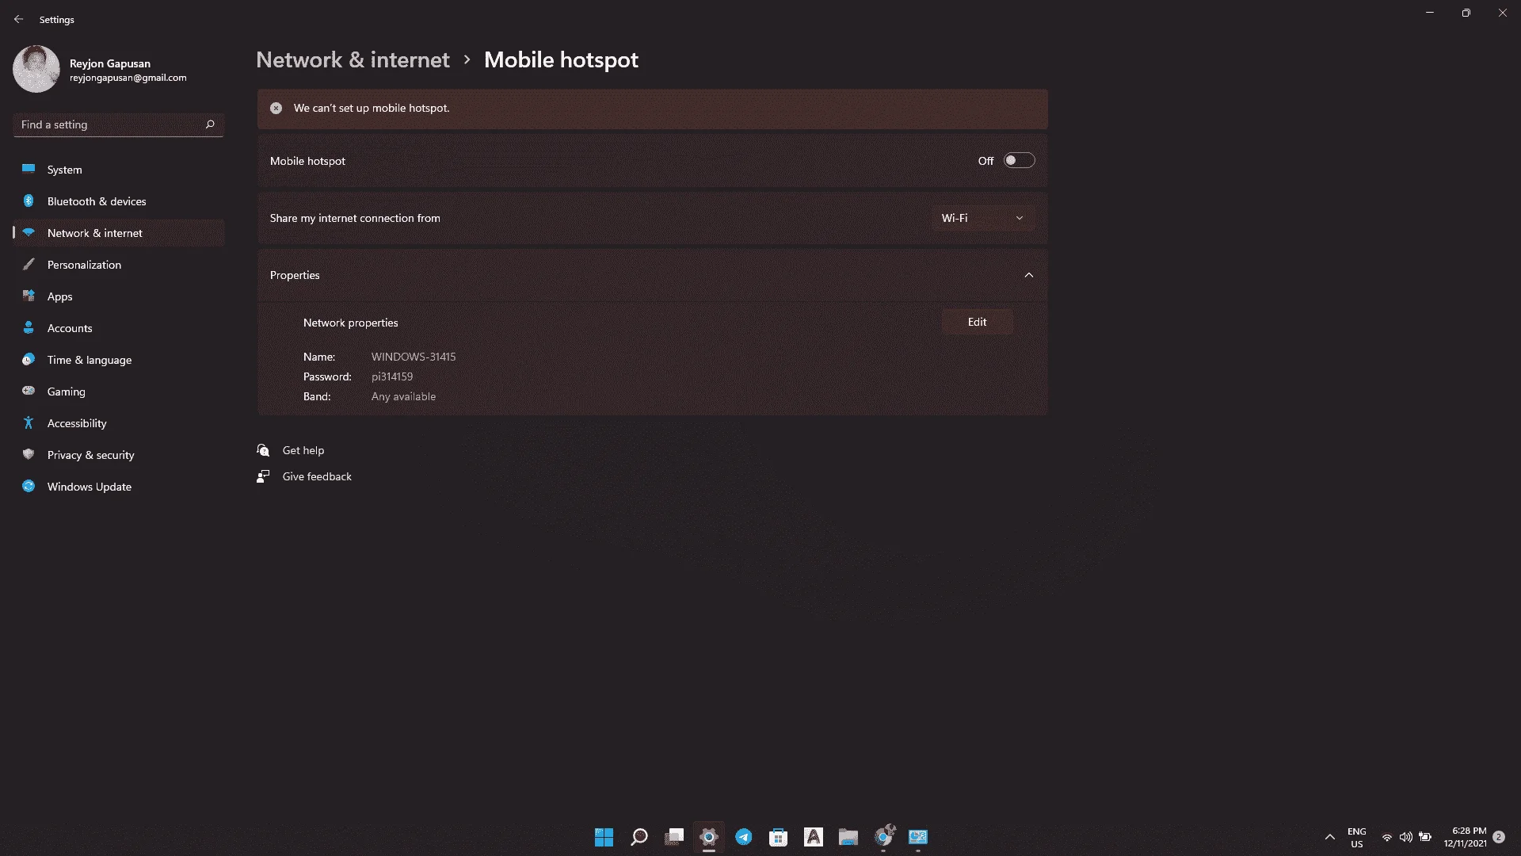
Task: Click the hotspot password pi314159
Action: pos(392,376)
